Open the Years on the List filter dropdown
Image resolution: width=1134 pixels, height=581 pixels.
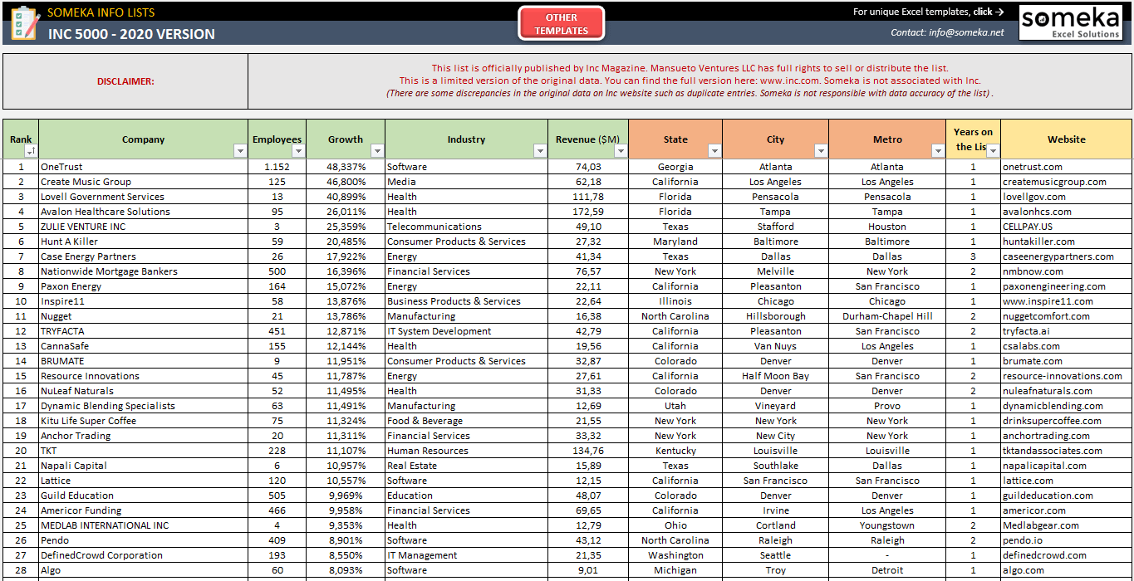coord(993,151)
